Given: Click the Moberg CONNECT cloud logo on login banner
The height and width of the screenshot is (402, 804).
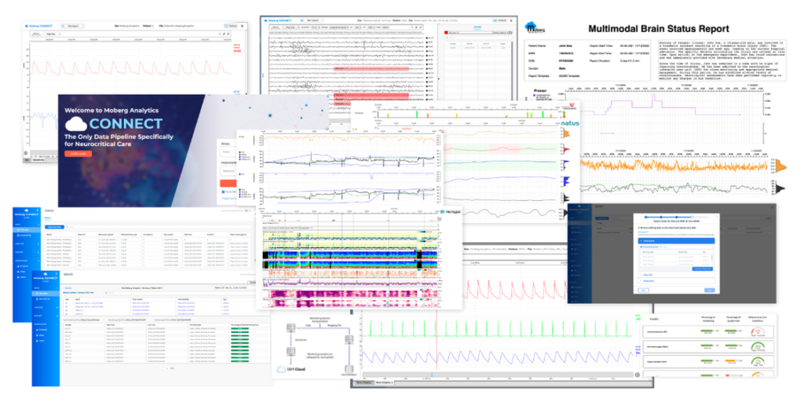Looking at the screenshot, I should [77, 124].
